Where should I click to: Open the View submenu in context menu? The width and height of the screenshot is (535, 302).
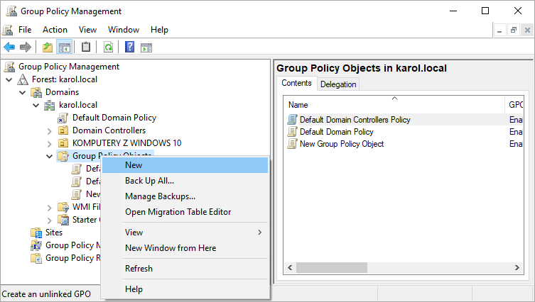coord(134,233)
